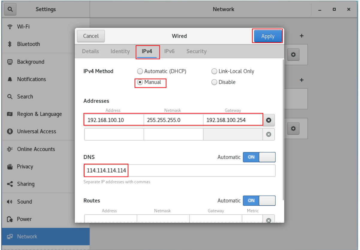Click second plus button in Network window
Viewport: 360px width, 250px height.
302,80
